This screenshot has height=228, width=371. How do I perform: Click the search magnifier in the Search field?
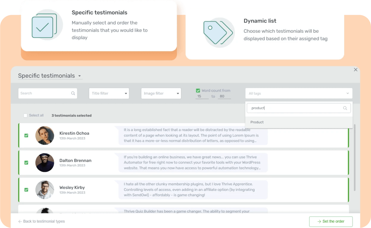73,93
